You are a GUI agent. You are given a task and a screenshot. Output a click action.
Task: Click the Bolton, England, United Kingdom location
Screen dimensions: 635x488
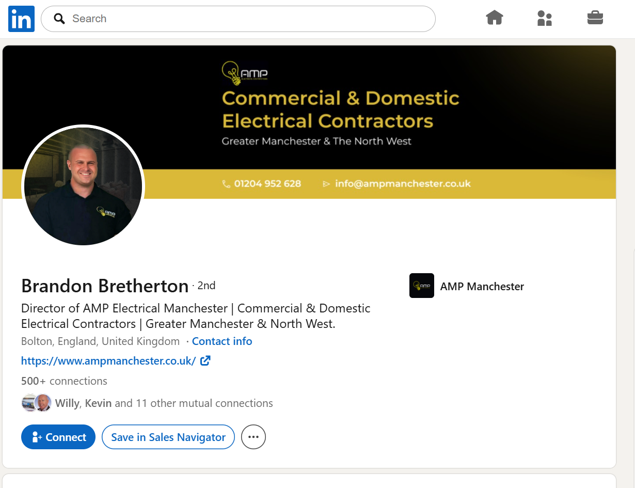pyautogui.click(x=101, y=341)
